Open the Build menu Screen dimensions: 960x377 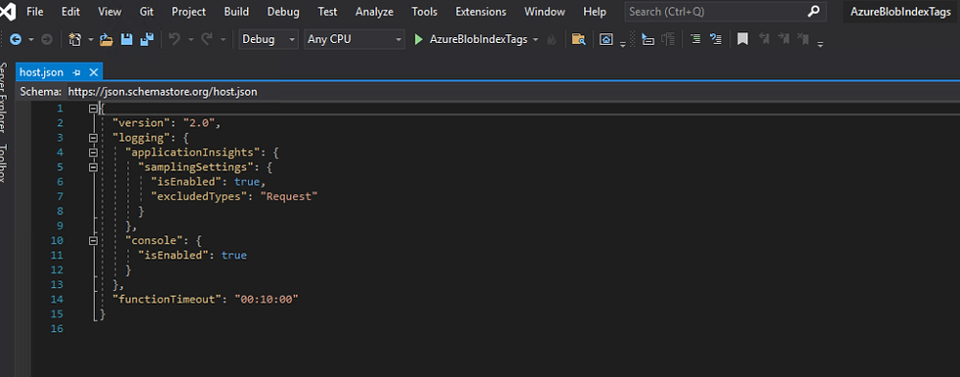click(x=236, y=12)
